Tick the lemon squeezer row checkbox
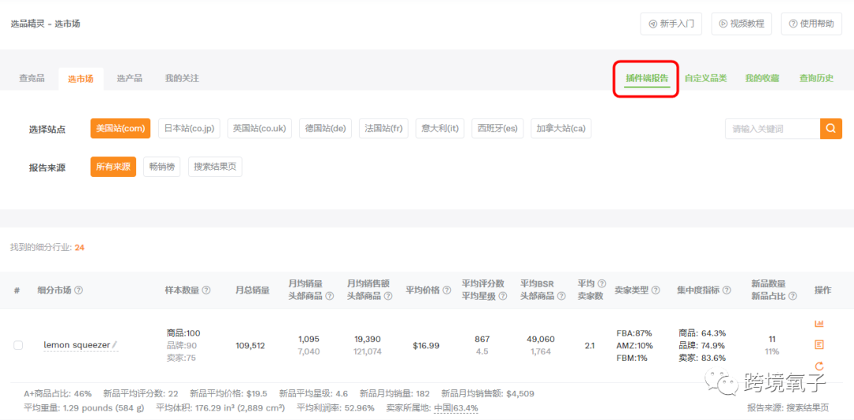854x420 pixels. pos(18,345)
